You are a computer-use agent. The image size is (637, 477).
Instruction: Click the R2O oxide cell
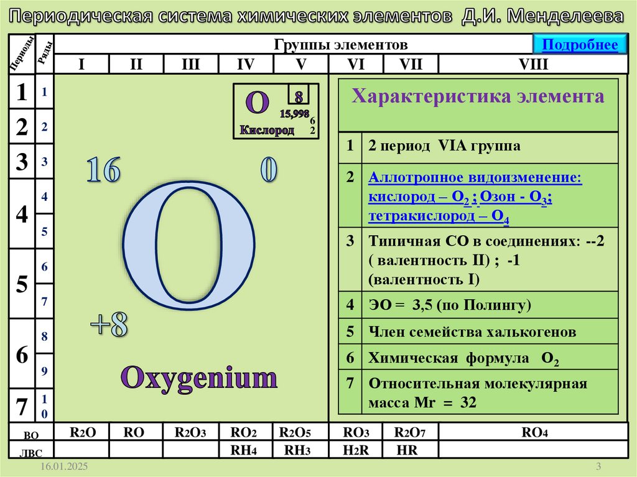[83, 432]
